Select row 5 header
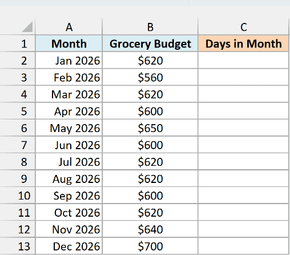Image resolution: width=290 pixels, height=255 pixels. coord(18,111)
